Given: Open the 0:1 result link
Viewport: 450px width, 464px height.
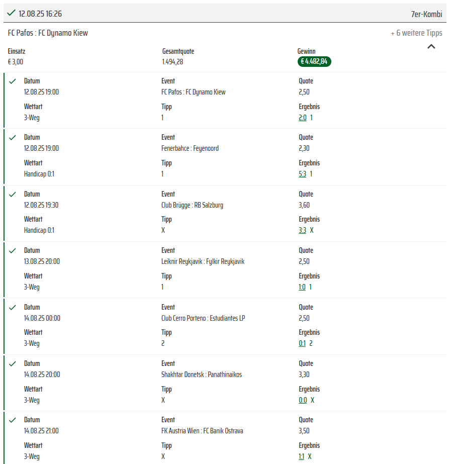Looking at the screenshot, I should click(302, 343).
